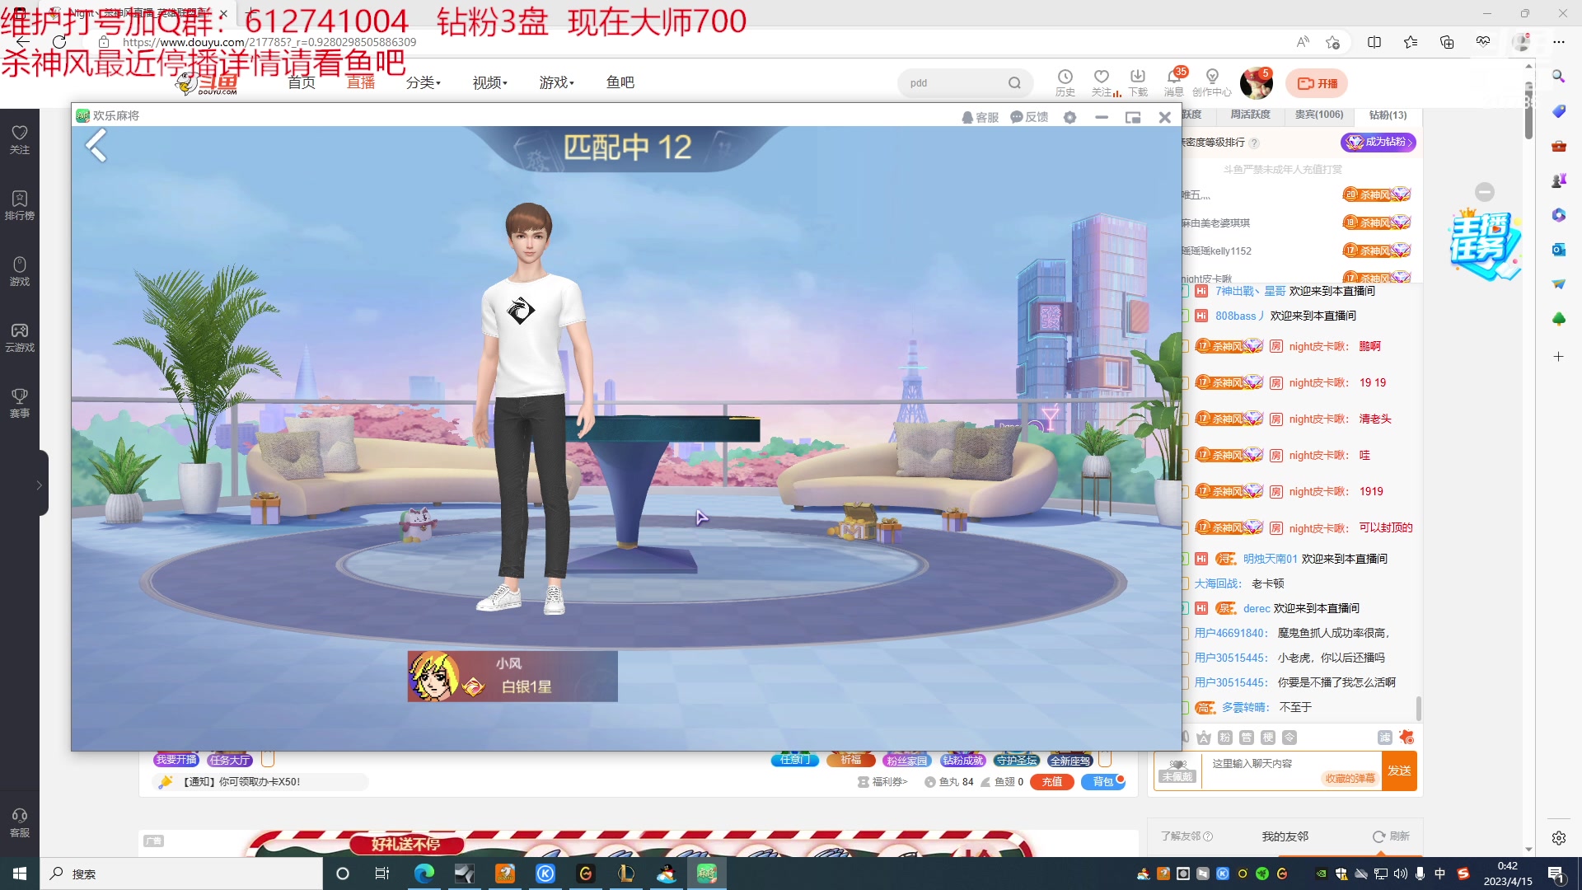Image resolution: width=1582 pixels, height=890 pixels.
Task: Switch to the 钻粉(13) tab
Action: point(1387,115)
